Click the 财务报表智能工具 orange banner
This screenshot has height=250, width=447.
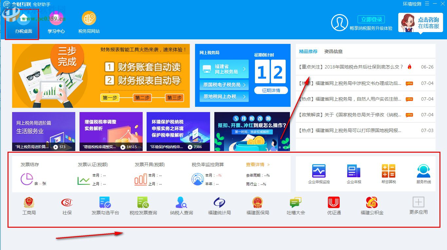(101, 76)
